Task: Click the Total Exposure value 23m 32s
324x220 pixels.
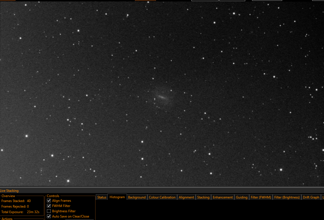Action: 33,212
